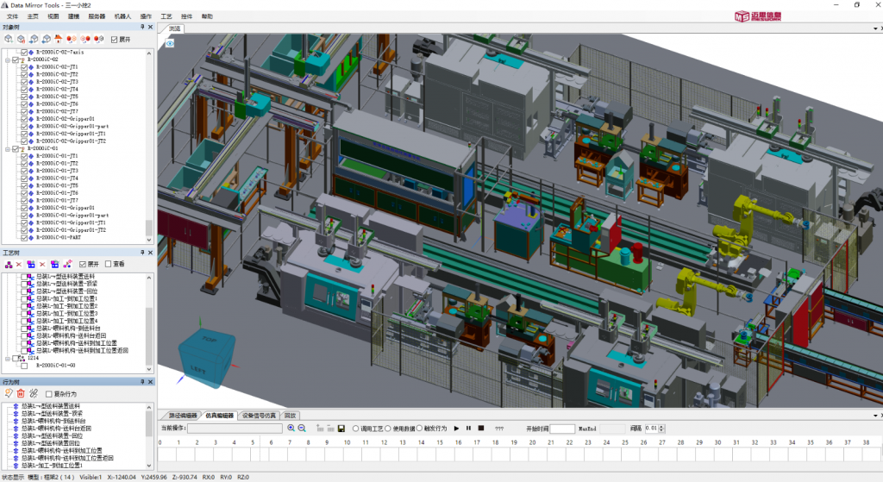This screenshot has width=883, height=482.
Task: Click the add row icon in simulation toolbar
Action: [320, 429]
